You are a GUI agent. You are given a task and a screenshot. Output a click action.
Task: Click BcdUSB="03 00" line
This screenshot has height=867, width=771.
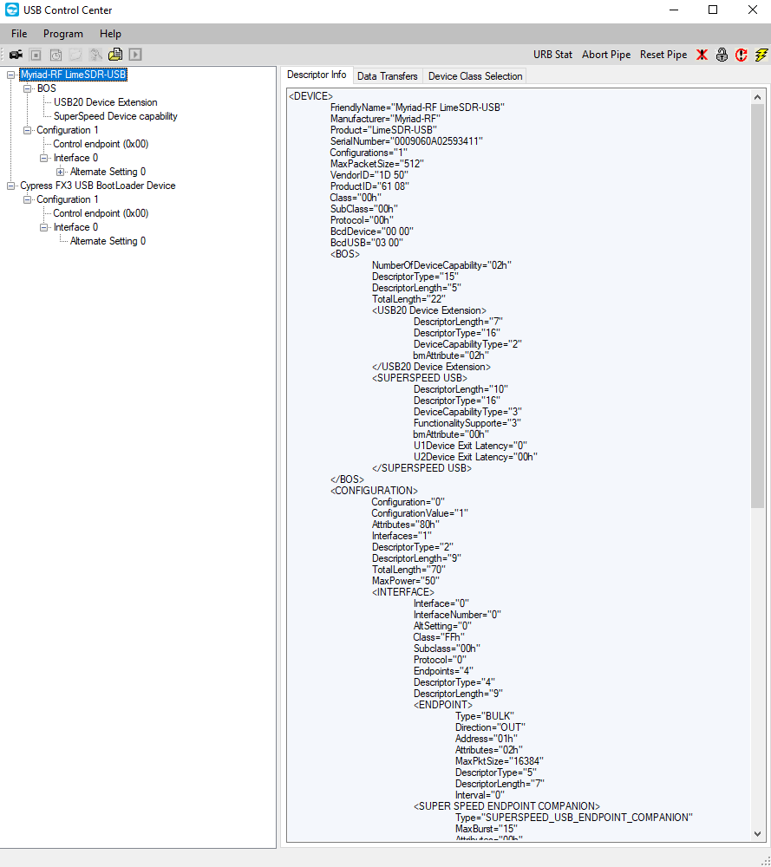[x=367, y=243]
